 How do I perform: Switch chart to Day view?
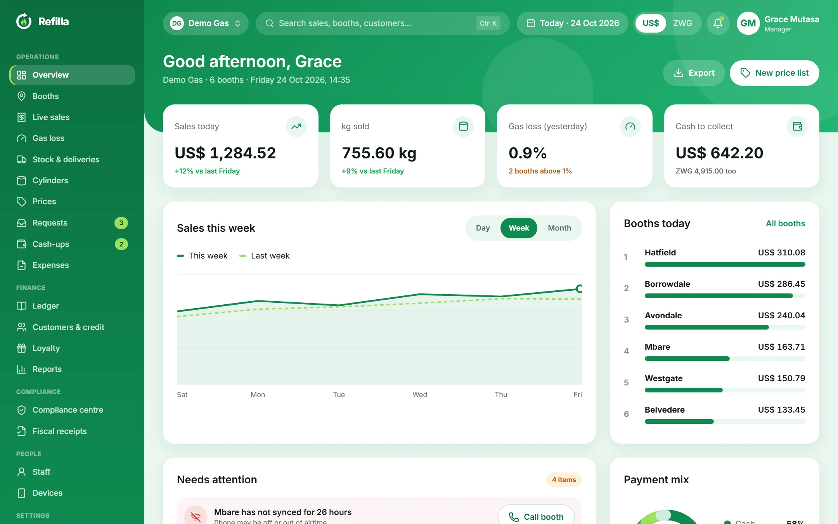(x=483, y=228)
